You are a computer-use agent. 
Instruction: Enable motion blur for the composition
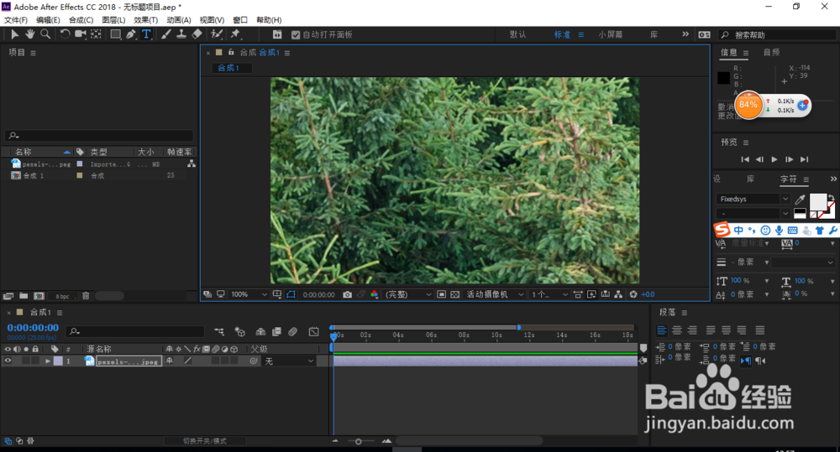tap(292, 332)
